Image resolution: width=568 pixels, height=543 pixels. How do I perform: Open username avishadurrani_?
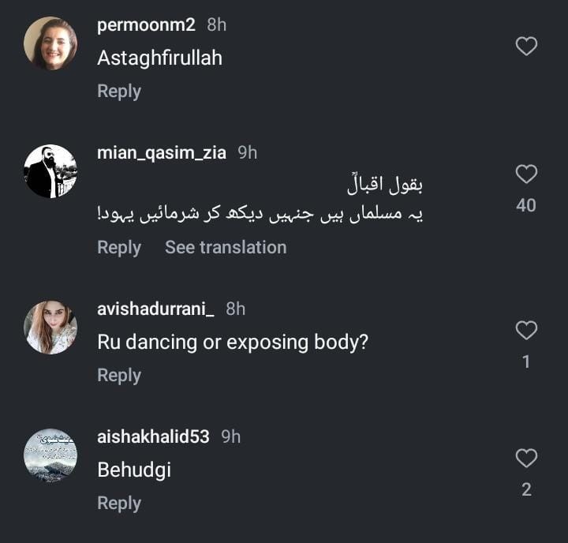click(x=155, y=309)
